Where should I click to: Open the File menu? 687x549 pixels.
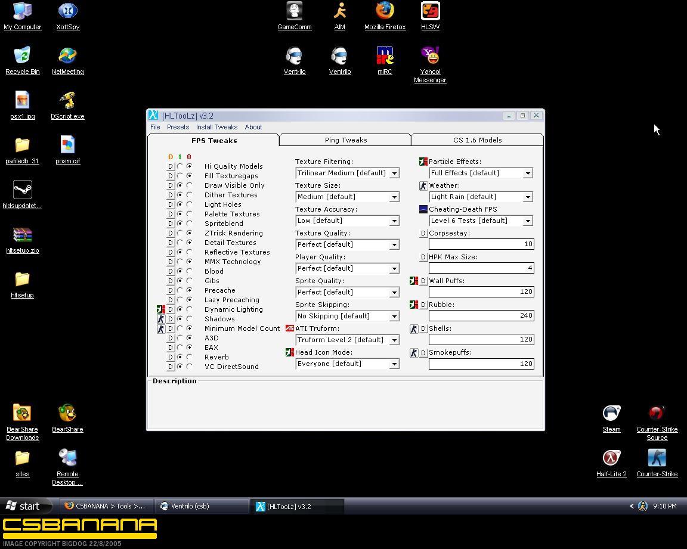point(155,127)
